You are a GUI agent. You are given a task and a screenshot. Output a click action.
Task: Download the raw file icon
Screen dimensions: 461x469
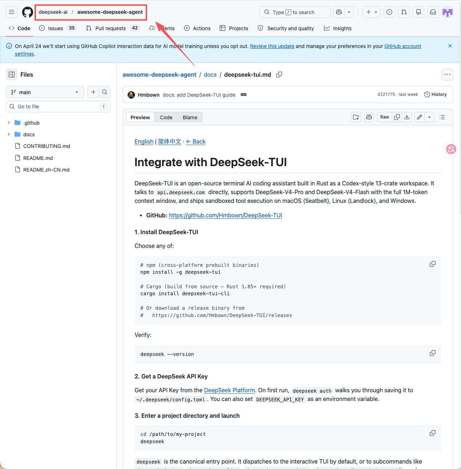coord(407,117)
